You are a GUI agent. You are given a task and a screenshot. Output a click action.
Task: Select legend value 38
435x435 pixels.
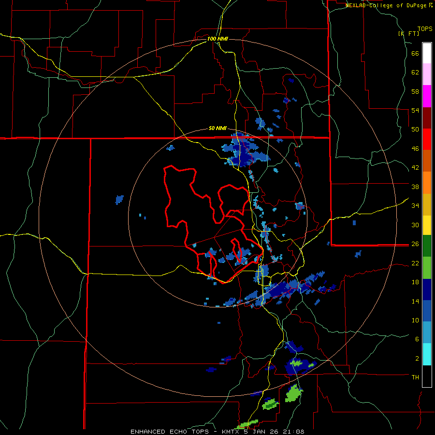point(415,187)
